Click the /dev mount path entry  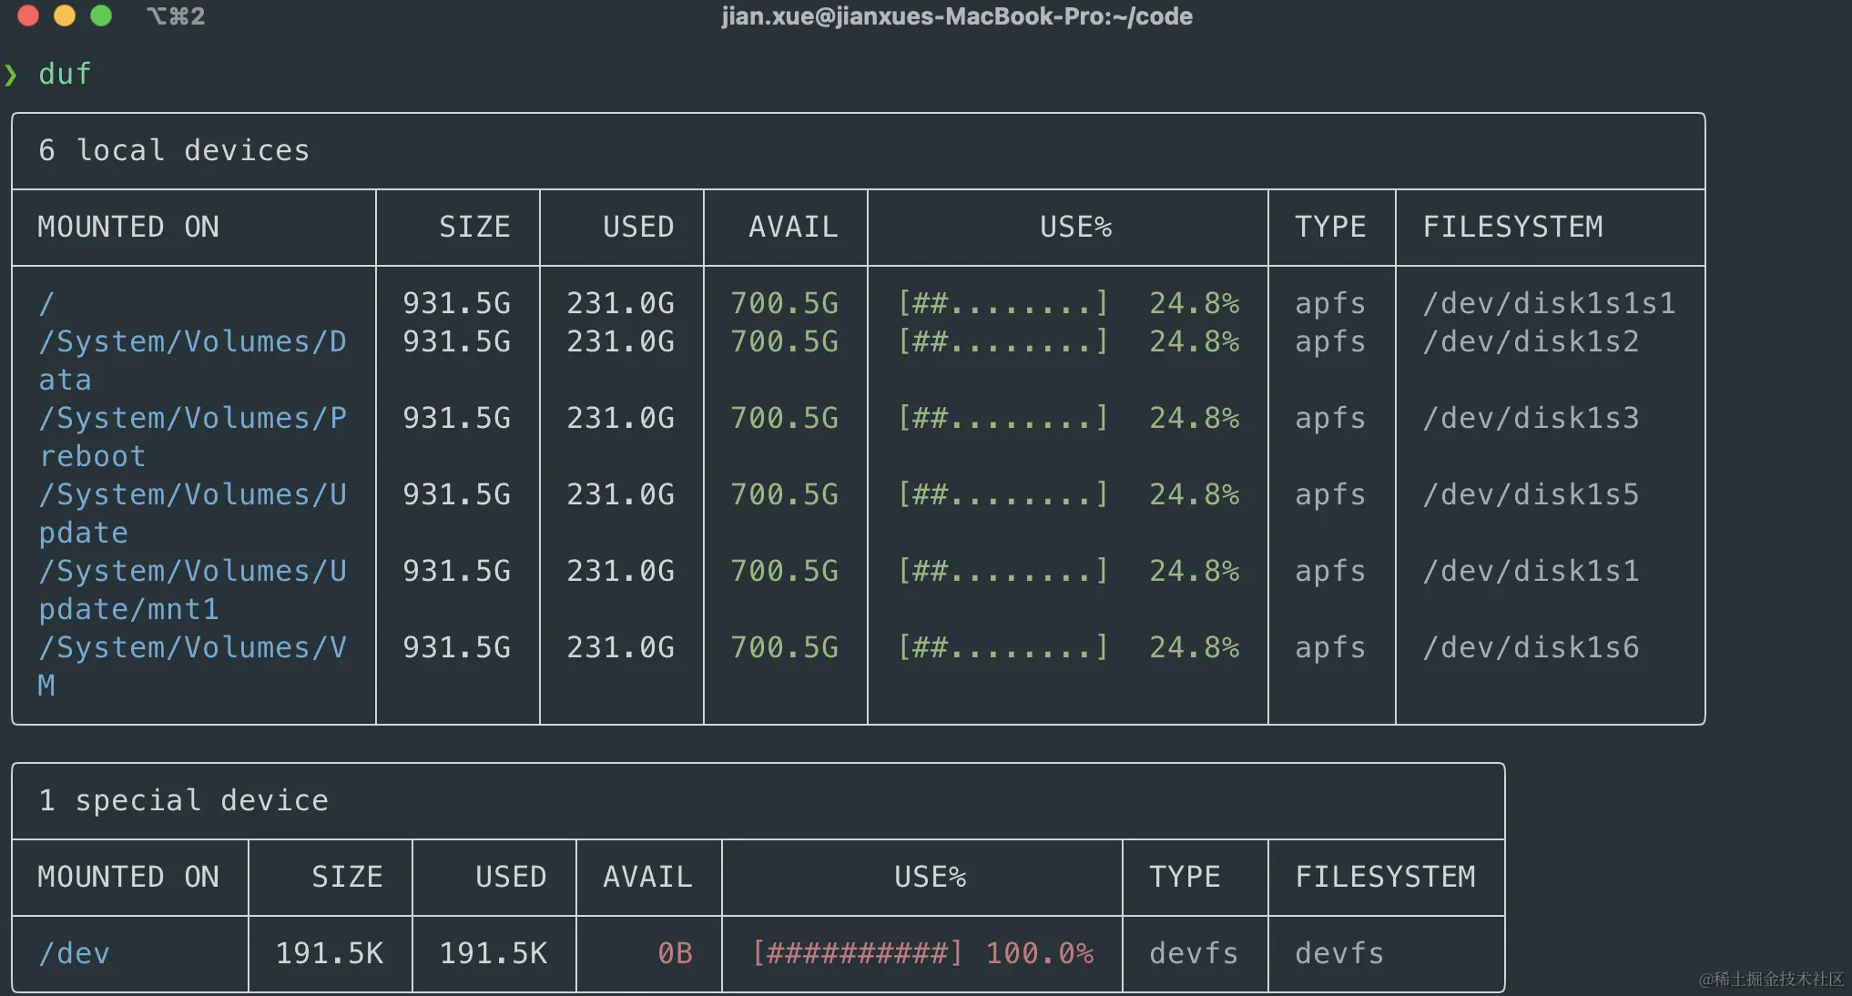[x=74, y=953]
